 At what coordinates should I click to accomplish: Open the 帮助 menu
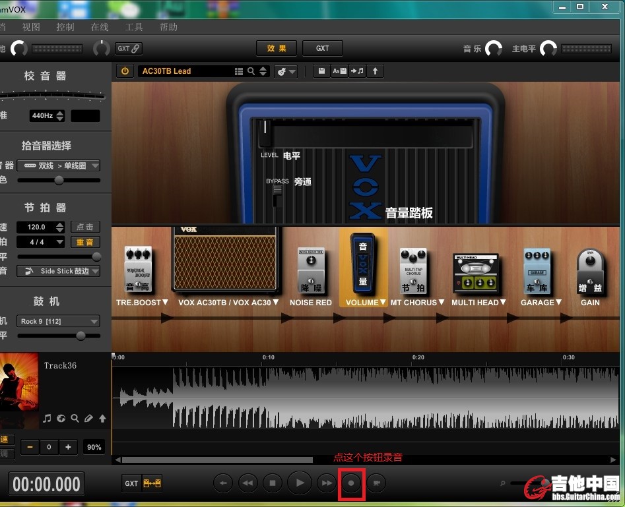pos(168,27)
